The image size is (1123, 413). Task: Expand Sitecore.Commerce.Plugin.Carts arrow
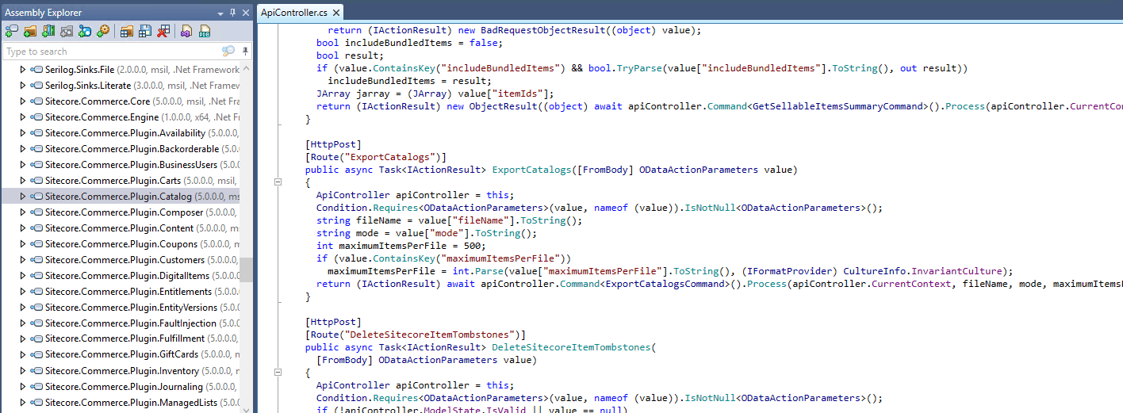(x=23, y=181)
